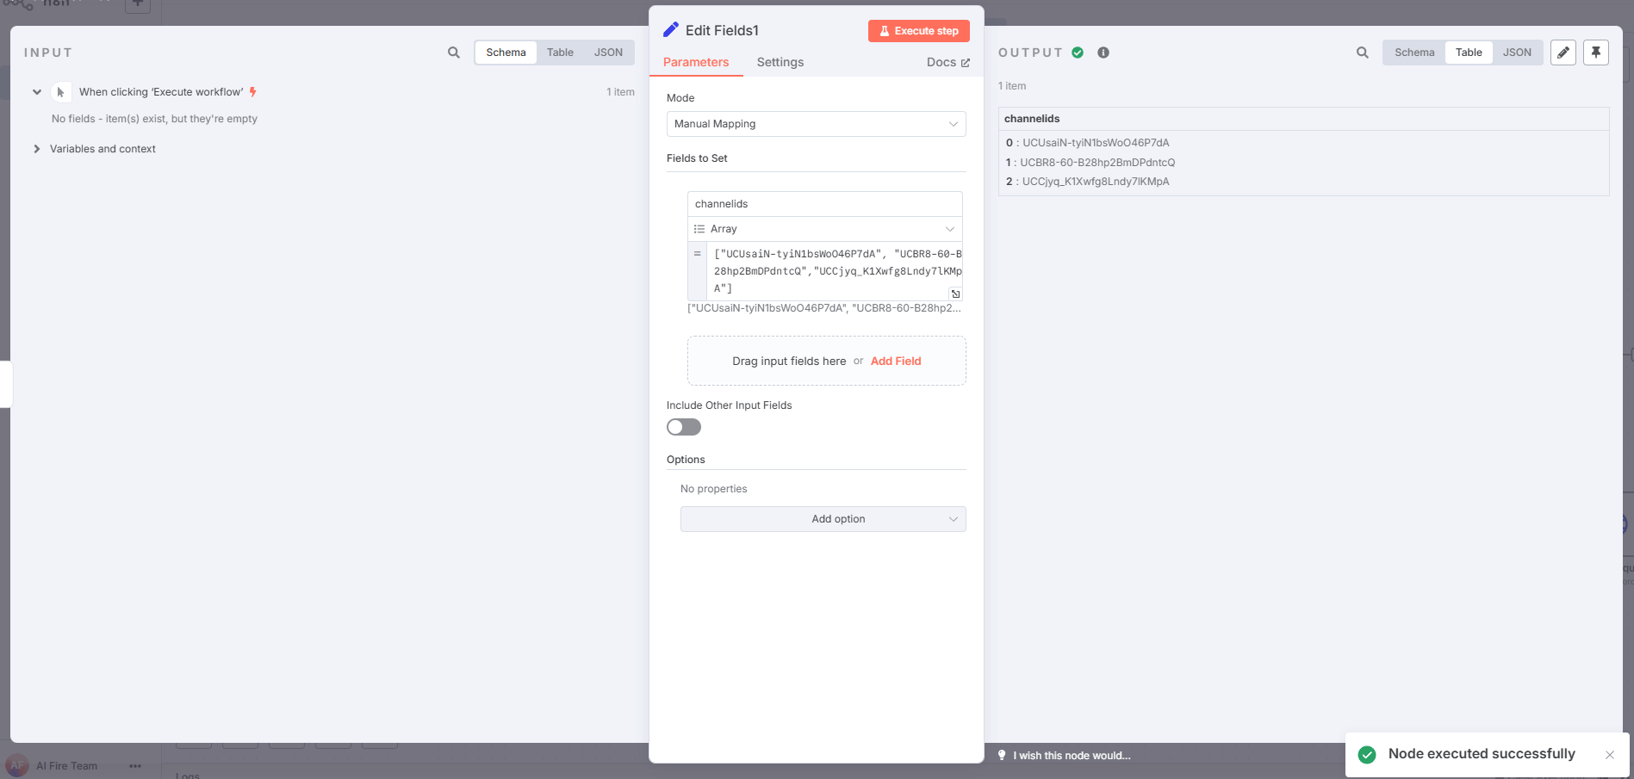Click the array value expression box
This screenshot has height=779, width=1634.
point(834,271)
